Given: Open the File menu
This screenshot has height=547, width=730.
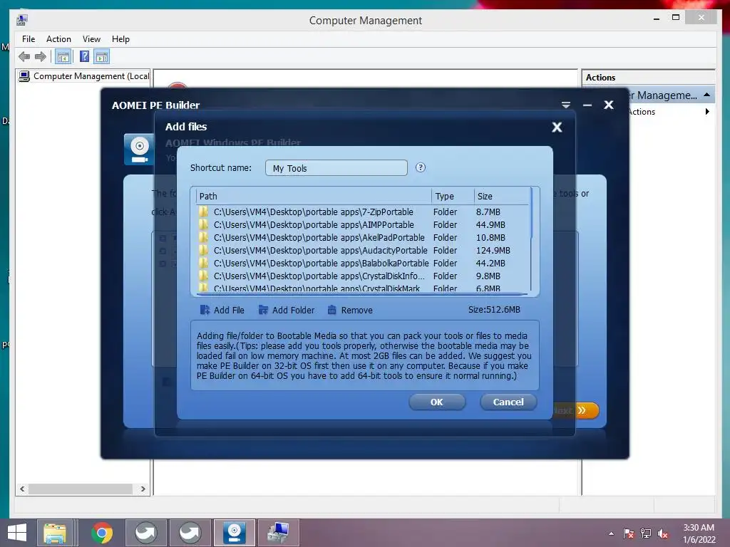Looking at the screenshot, I should 29,39.
